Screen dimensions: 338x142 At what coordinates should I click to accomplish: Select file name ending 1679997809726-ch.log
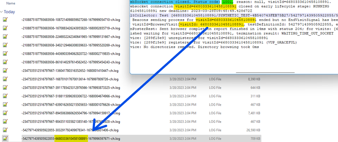click(70, 79)
